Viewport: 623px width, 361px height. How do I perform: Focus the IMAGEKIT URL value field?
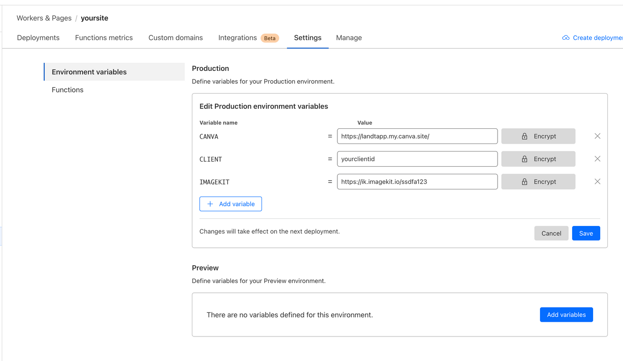417,182
